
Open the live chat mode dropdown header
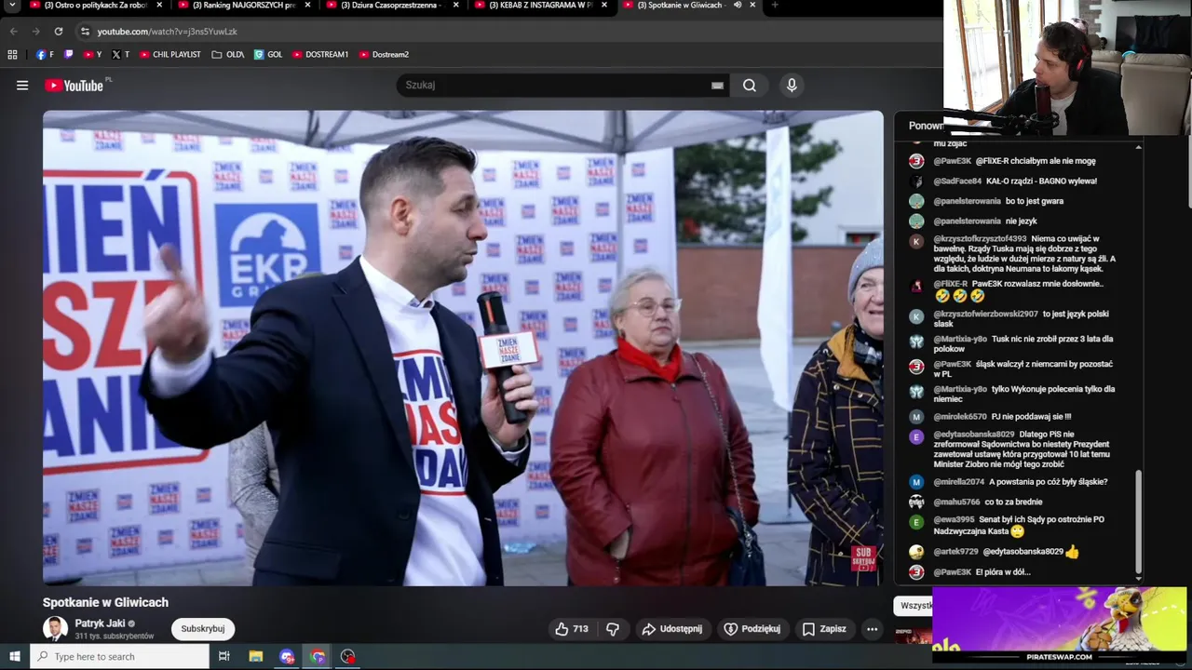[x=926, y=126]
